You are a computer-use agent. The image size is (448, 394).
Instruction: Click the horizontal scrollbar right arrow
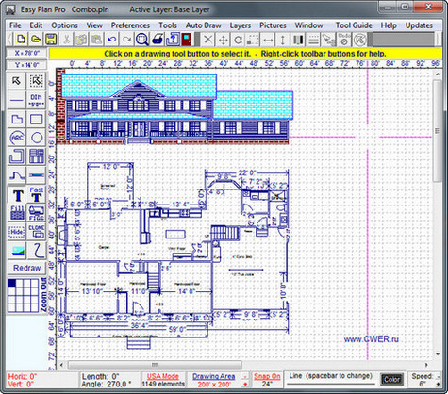point(426,365)
